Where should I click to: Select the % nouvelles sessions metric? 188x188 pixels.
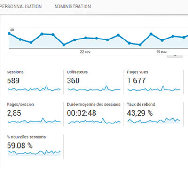pyautogui.click(x=34, y=147)
